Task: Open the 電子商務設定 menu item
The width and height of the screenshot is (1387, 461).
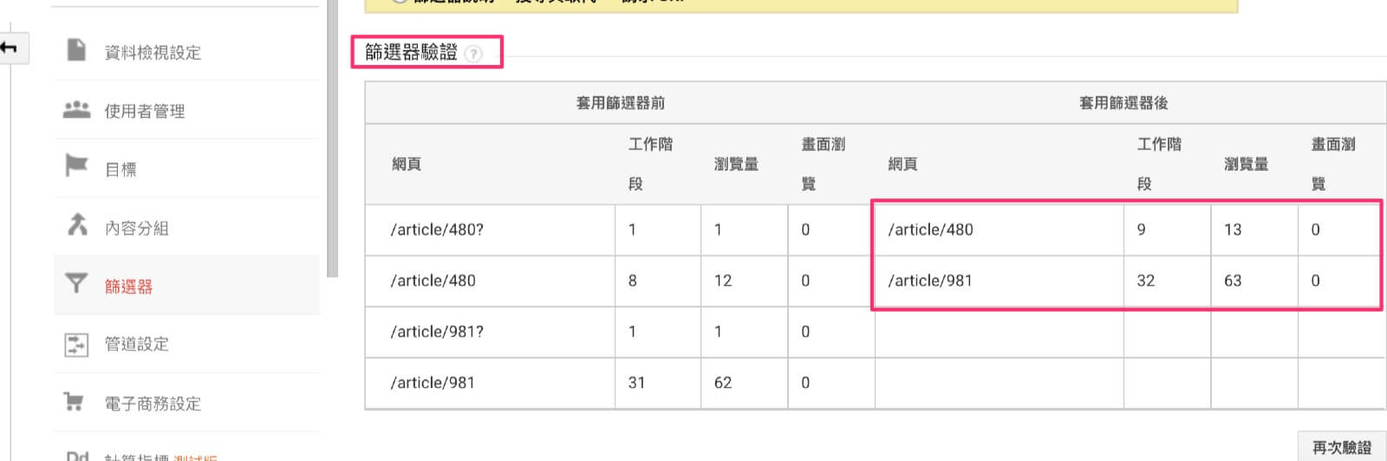Action: [153, 403]
